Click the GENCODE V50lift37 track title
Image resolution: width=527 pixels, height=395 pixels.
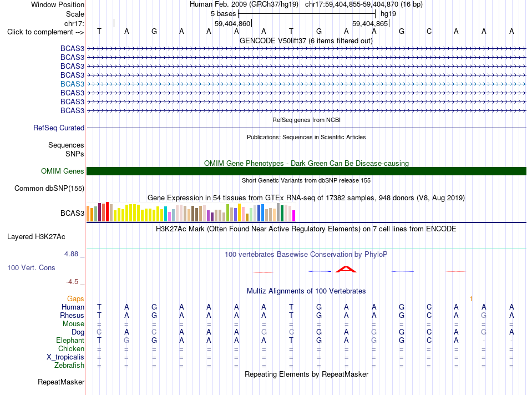click(x=306, y=41)
